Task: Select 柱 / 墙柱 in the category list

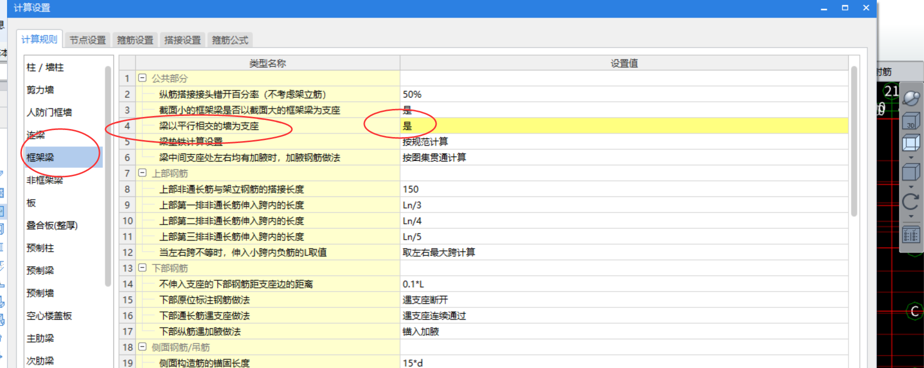Action: (x=45, y=67)
